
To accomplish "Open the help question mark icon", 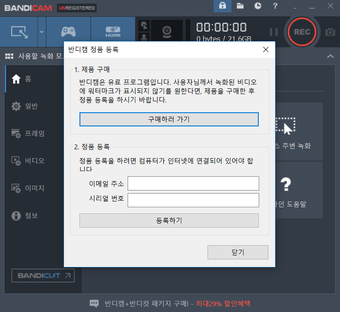I will click(x=275, y=6).
